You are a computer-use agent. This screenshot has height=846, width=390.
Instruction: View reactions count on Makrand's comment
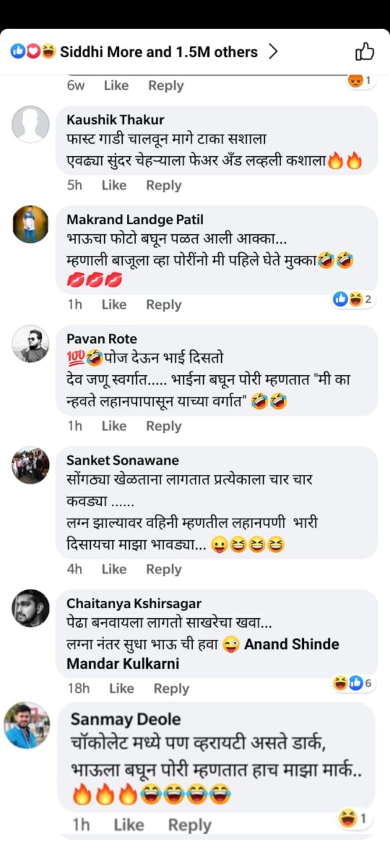click(352, 299)
